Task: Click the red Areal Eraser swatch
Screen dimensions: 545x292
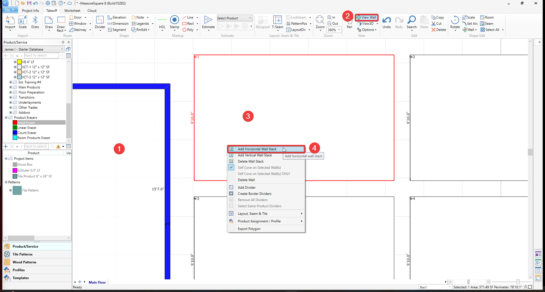Action: coord(15,123)
